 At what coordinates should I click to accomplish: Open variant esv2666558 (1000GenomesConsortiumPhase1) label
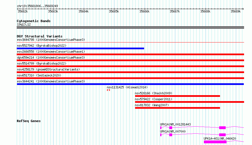click(51, 52)
